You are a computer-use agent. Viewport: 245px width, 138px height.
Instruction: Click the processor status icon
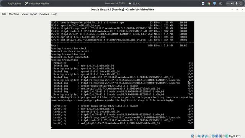(x=220, y=136)
